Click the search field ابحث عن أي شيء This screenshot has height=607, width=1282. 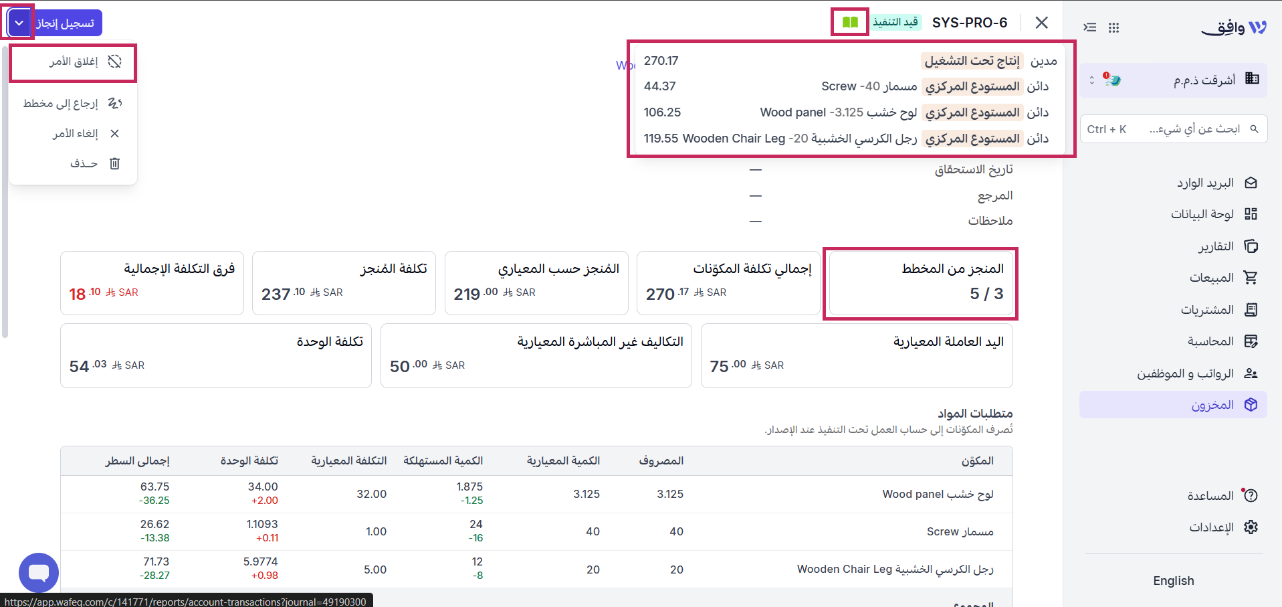[x=1173, y=129]
